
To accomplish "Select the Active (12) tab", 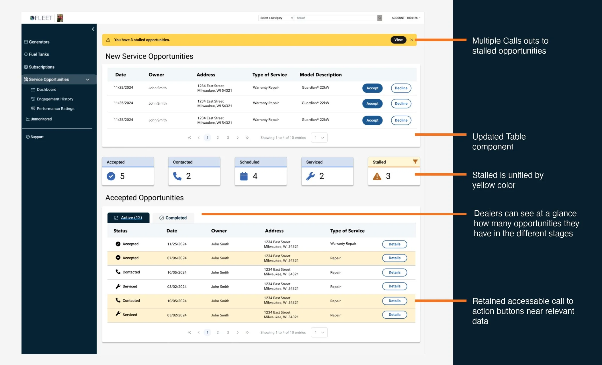I will [128, 218].
